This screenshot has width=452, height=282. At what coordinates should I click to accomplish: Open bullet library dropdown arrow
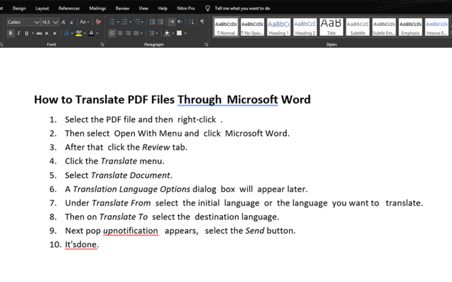(118, 22)
